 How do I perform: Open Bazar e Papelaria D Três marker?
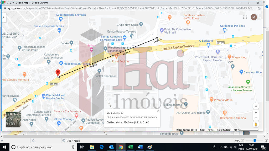pyautogui.click(x=59, y=30)
